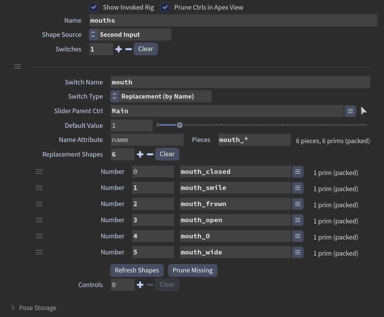Image resolution: width=384 pixels, height=317 pixels.
Task: Toggle Prune Ctrls in Apex View checkbox
Action: (x=165, y=7)
